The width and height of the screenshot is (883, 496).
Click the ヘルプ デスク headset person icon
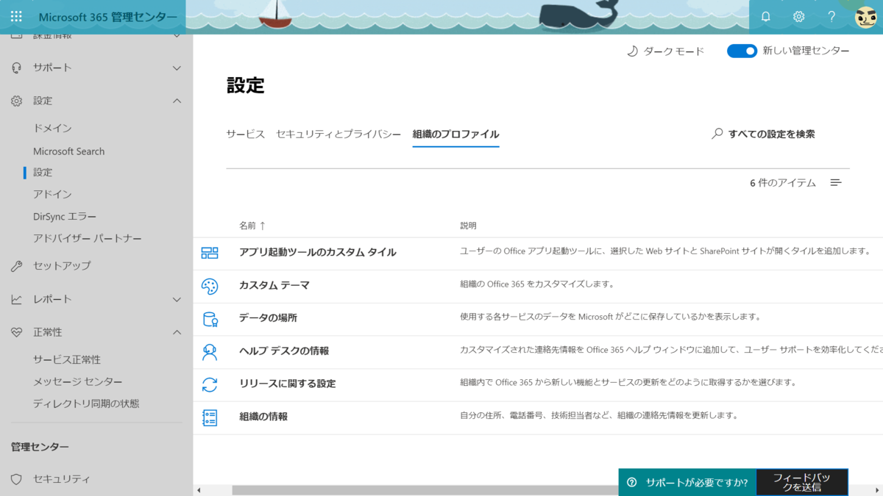coord(210,352)
